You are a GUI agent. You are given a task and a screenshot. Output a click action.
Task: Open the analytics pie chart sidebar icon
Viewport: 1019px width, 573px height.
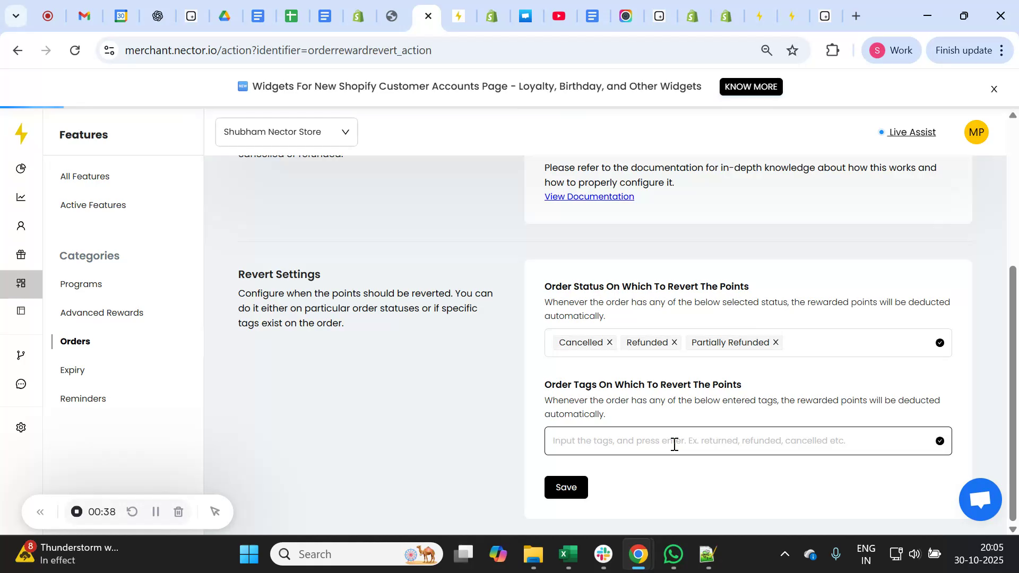[21, 169]
